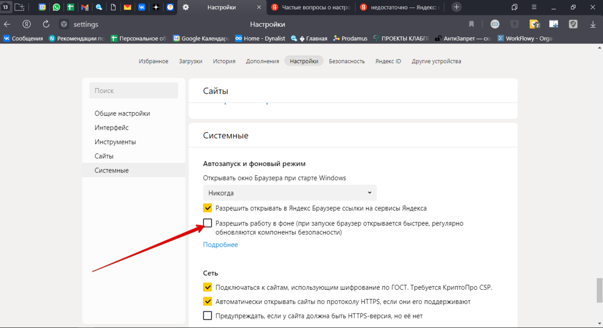Go back using the back arrow

[7, 24]
